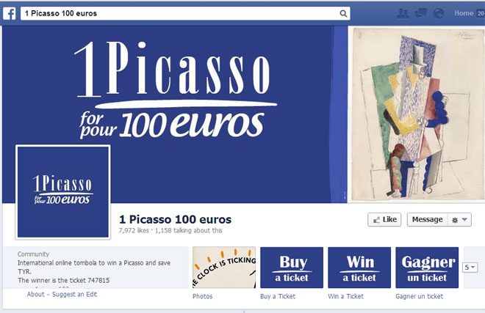Open the Photos link
Screen dimensions: 485x313
click(x=202, y=296)
